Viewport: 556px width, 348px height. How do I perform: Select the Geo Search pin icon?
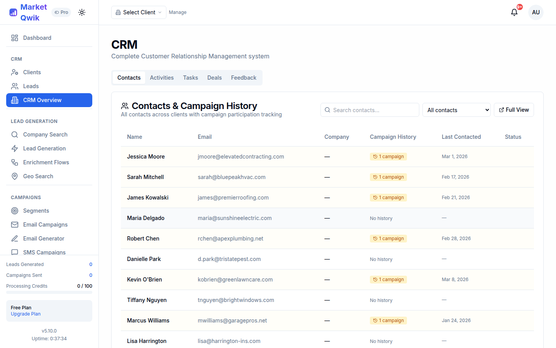[15, 176]
